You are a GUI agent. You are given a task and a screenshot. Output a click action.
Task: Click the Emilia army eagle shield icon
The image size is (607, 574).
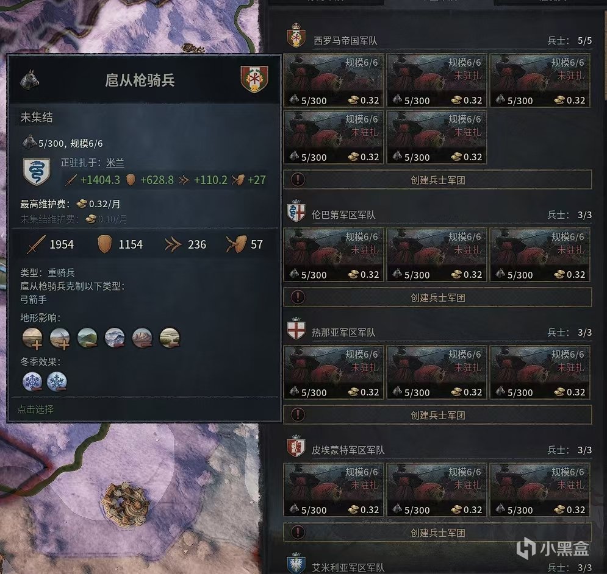click(x=296, y=563)
